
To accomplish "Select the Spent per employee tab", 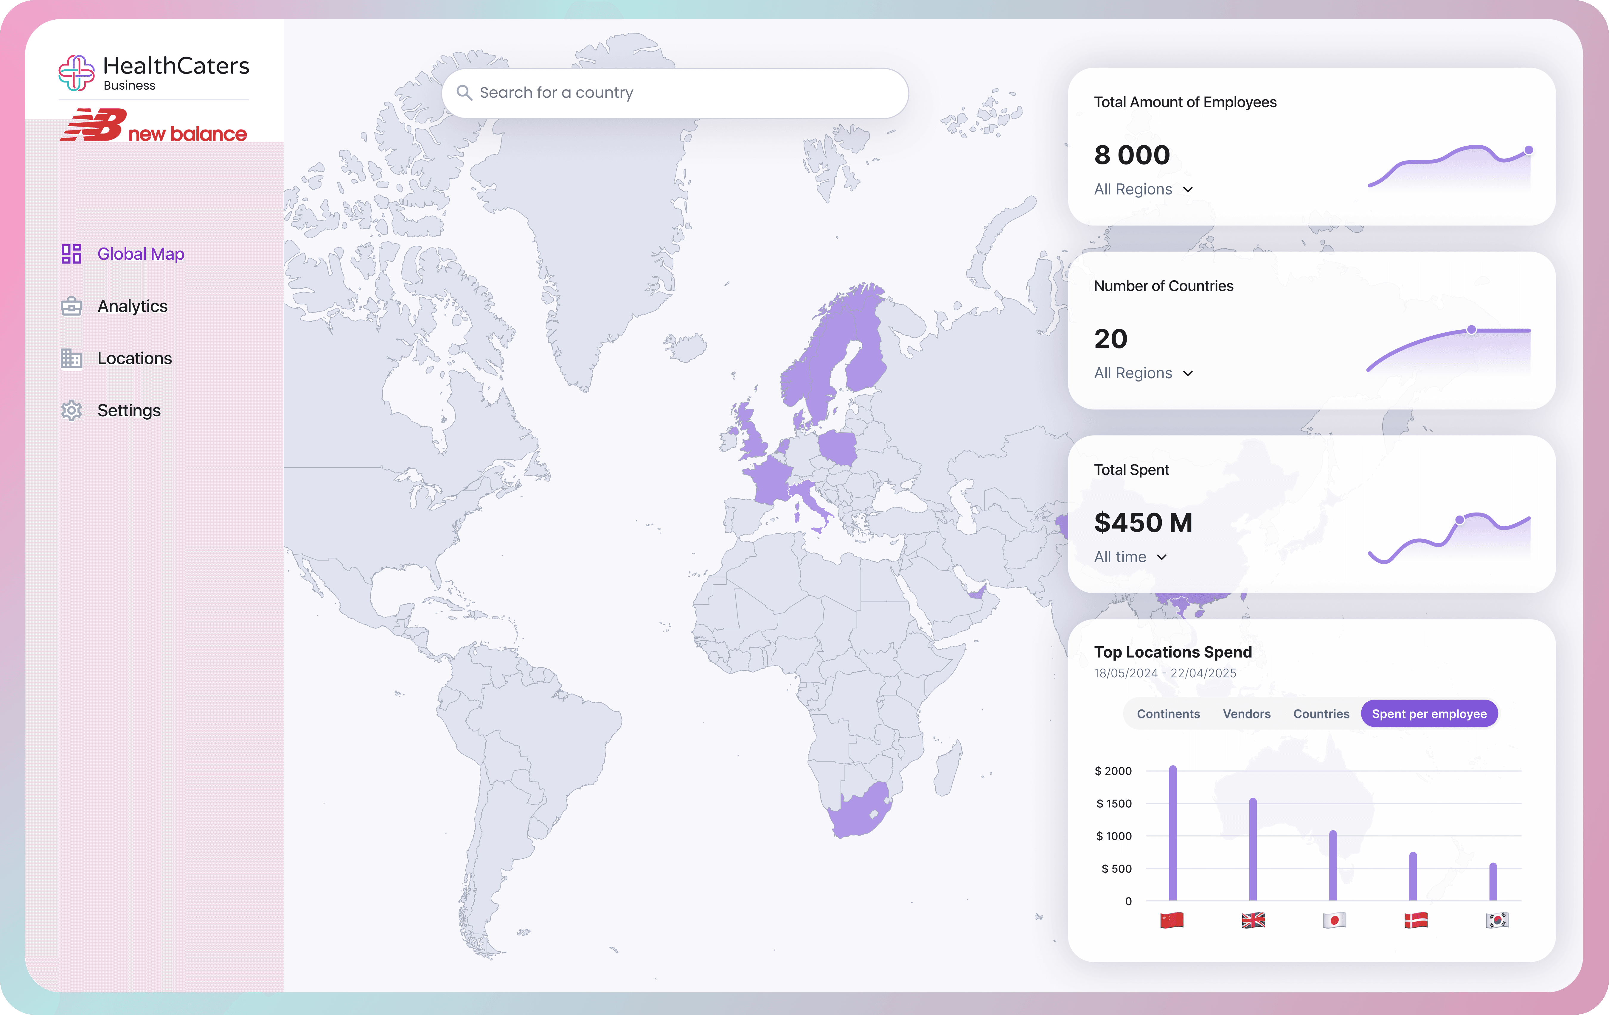I will click(x=1429, y=714).
